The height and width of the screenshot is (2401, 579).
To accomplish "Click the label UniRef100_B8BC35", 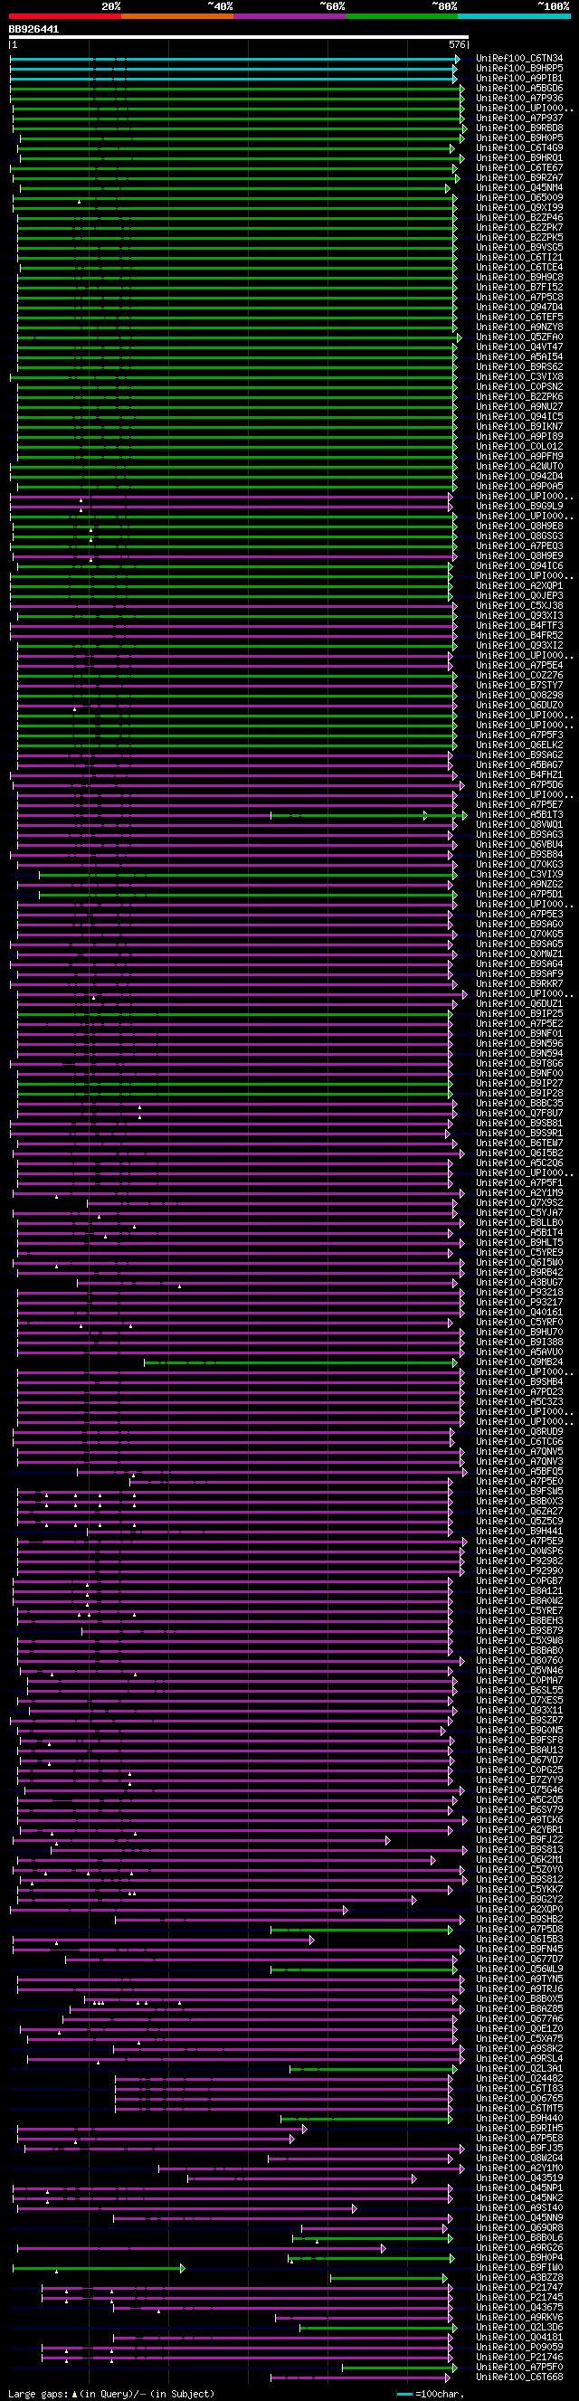I will click(x=519, y=1103).
